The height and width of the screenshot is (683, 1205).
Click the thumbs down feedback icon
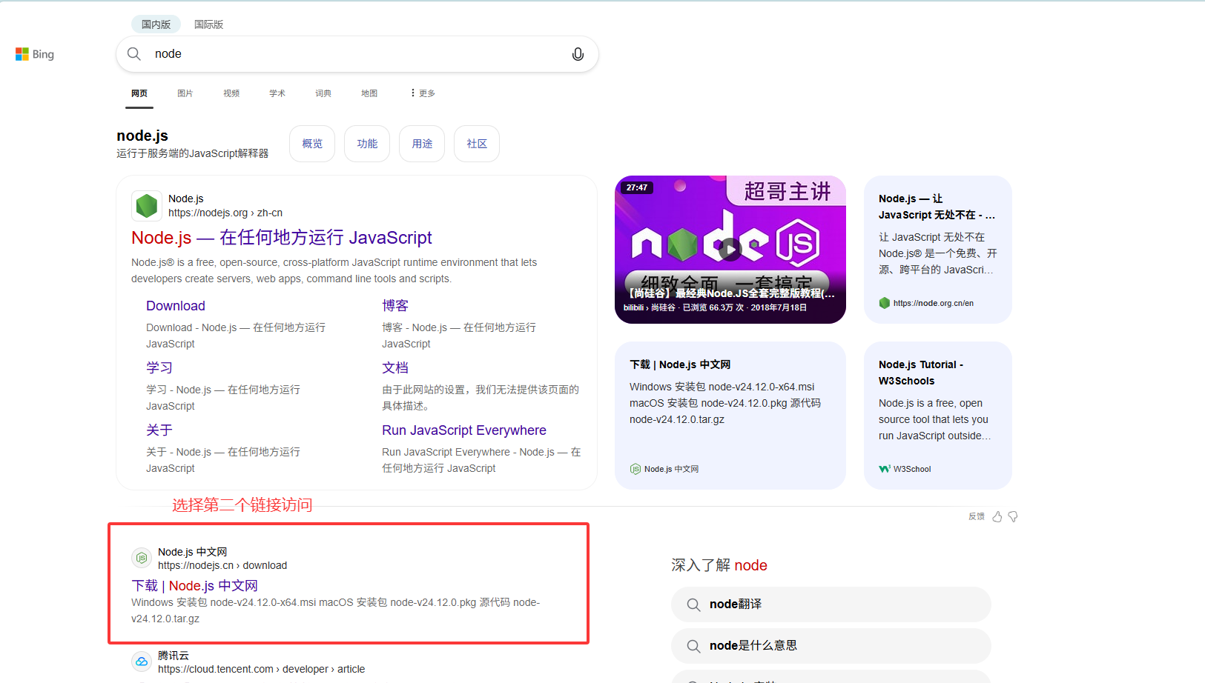1013,516
